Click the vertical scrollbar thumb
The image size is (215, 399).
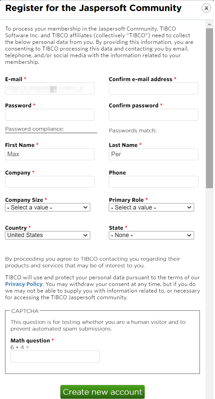pyautogui.click(x=209, y=108)
